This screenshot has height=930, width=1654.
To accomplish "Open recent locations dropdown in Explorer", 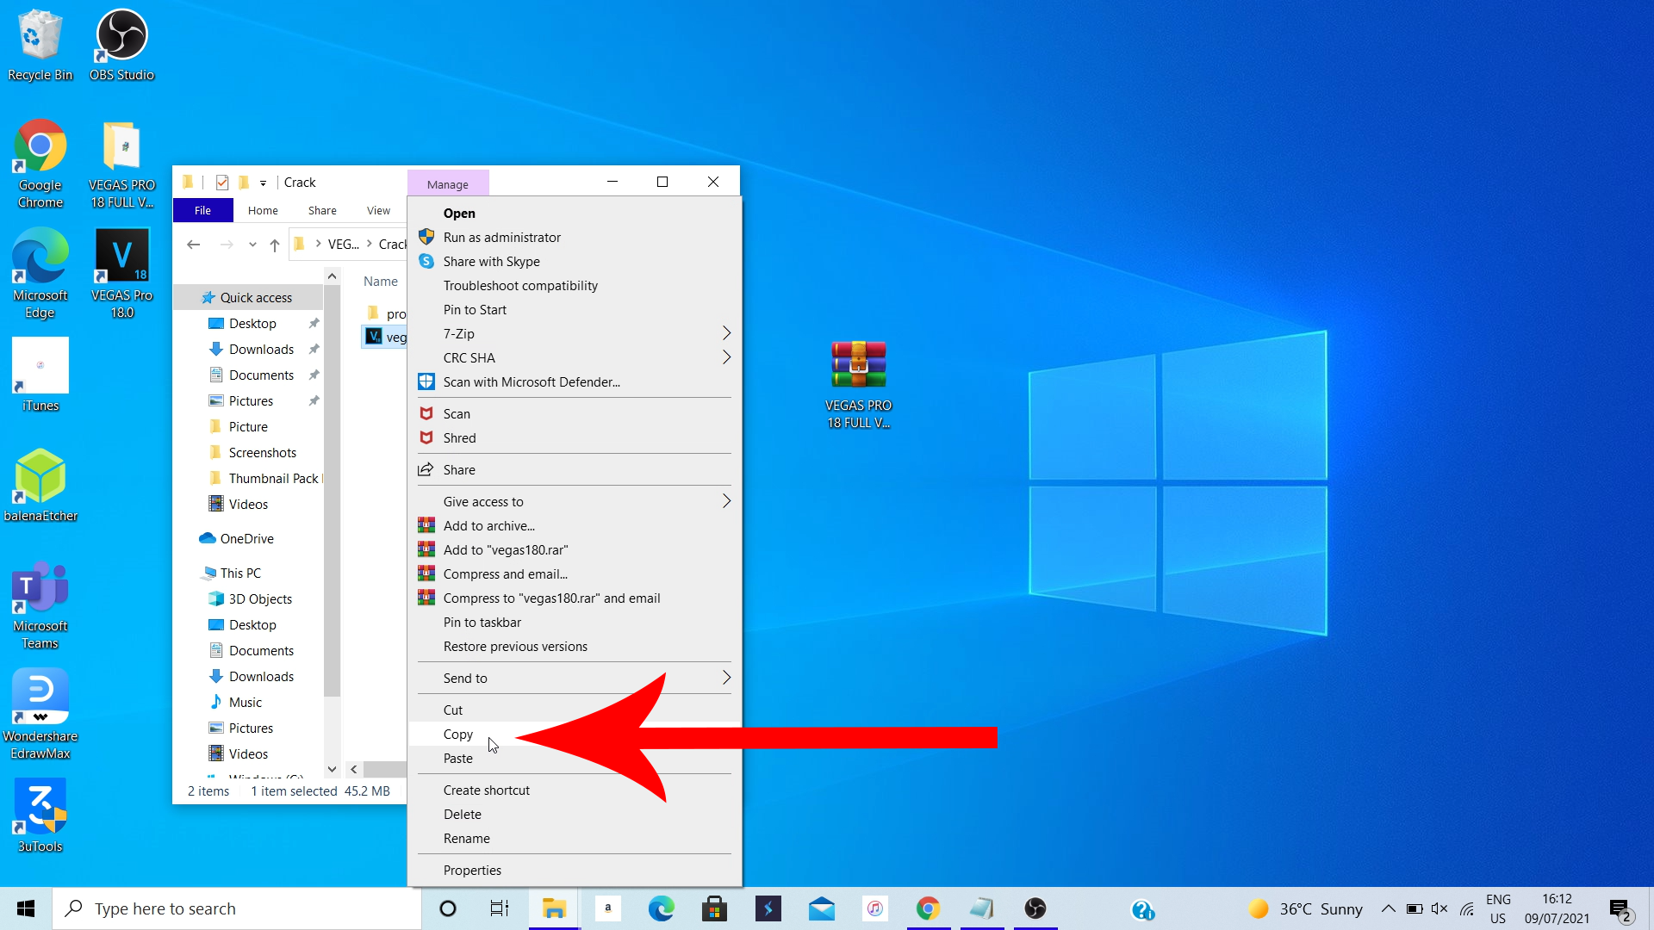I will pyautogui.click(x=252, y=245).
